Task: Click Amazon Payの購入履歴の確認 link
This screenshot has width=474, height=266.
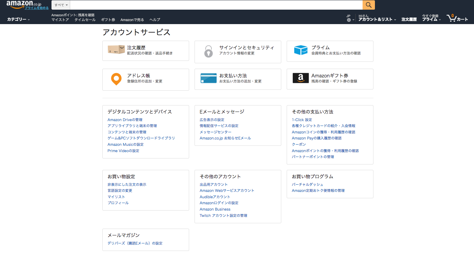Action: [317, 138]
